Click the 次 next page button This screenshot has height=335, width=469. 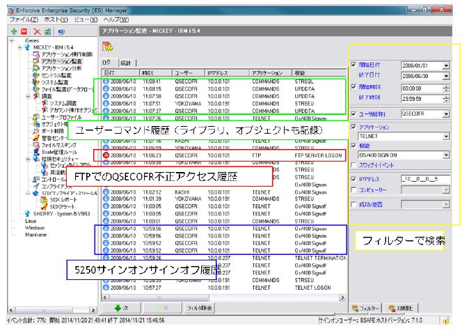(x=121, y=308)
